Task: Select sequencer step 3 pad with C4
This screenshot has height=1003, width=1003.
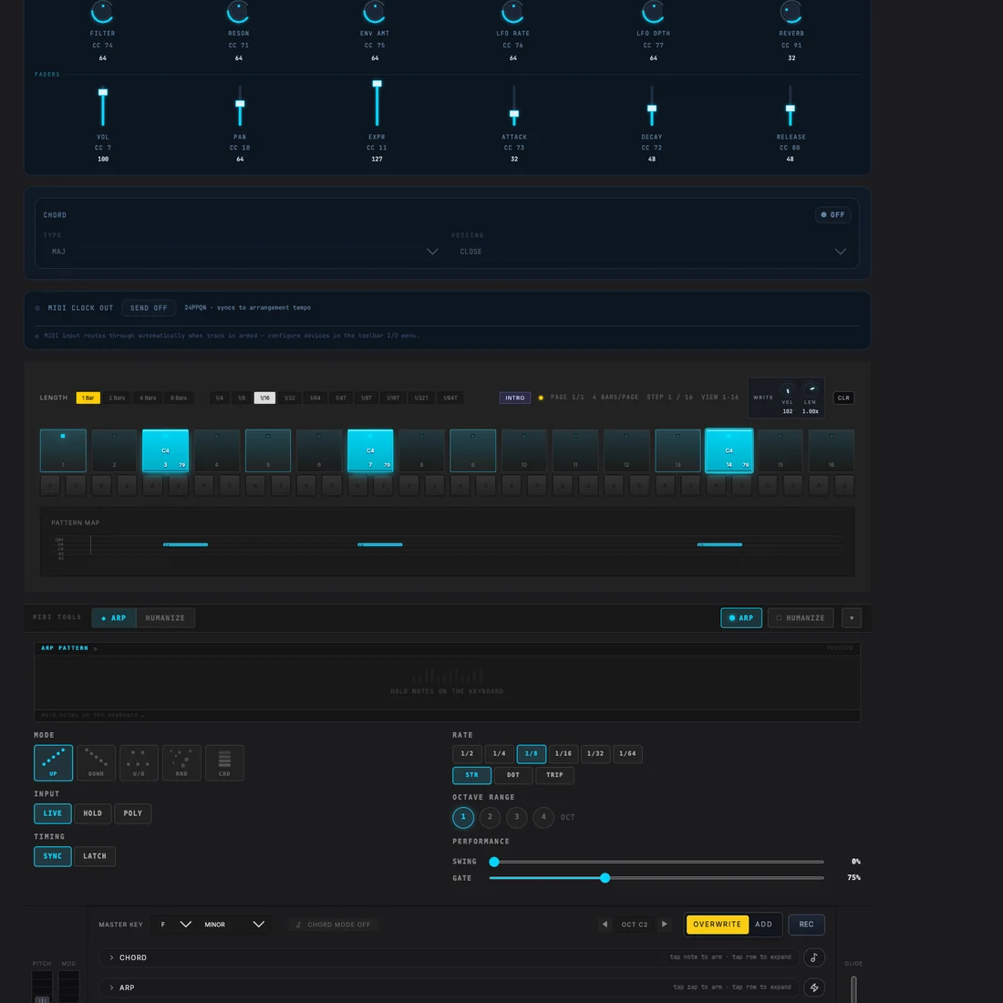Action: [166, 451]
